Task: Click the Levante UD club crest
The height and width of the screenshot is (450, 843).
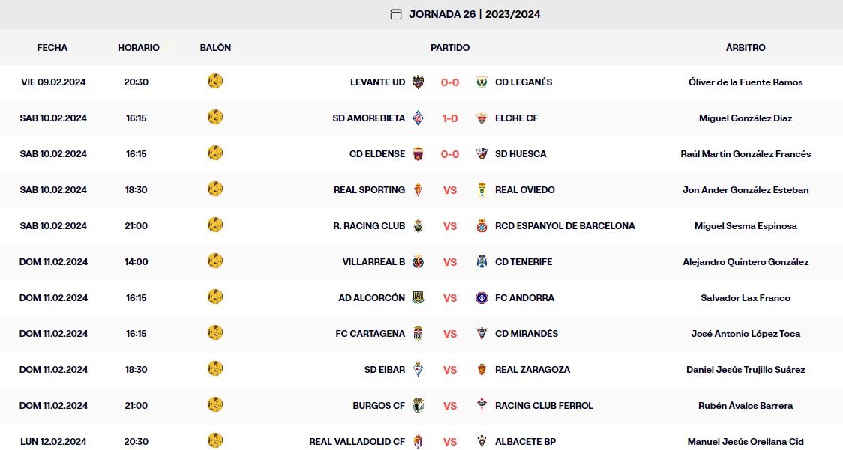Action: pyautogui.click(x=418, y=82)
